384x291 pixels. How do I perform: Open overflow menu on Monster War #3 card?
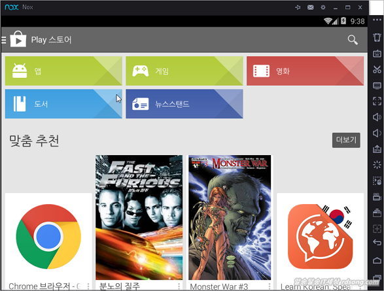[x=270, y=286]
